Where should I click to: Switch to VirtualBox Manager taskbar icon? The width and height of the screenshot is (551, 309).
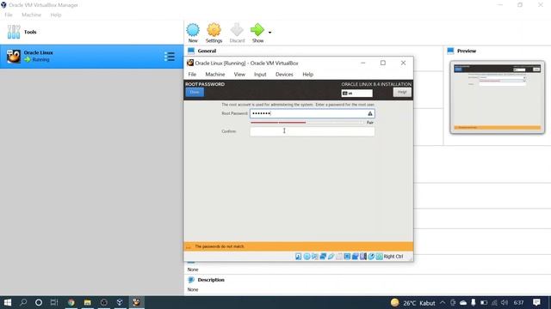tap(120, 302)
